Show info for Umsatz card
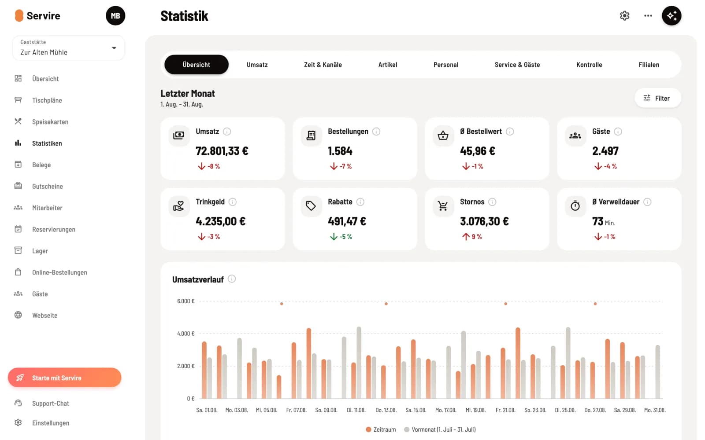 point(227,132)
